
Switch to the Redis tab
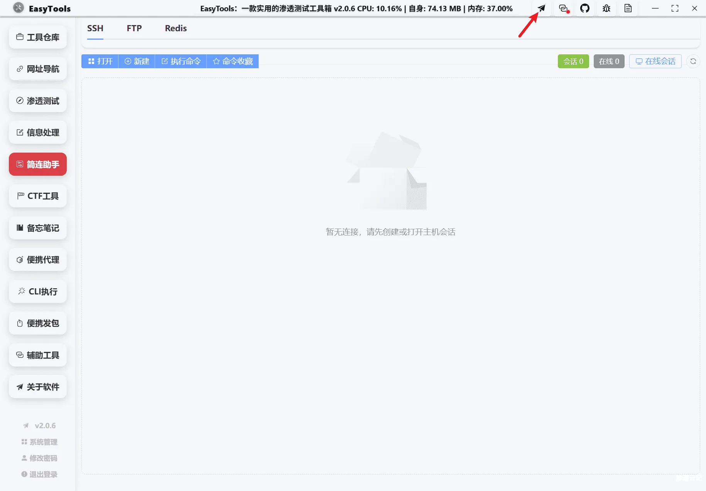coord(176,28)
